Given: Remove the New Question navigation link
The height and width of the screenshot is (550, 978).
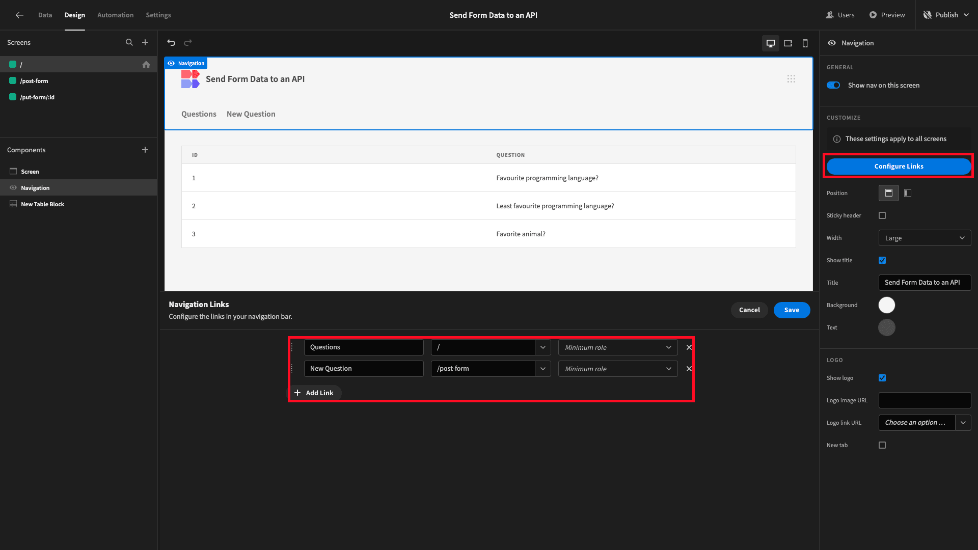Looking at the screenshot, I should [x=689, y=369].
